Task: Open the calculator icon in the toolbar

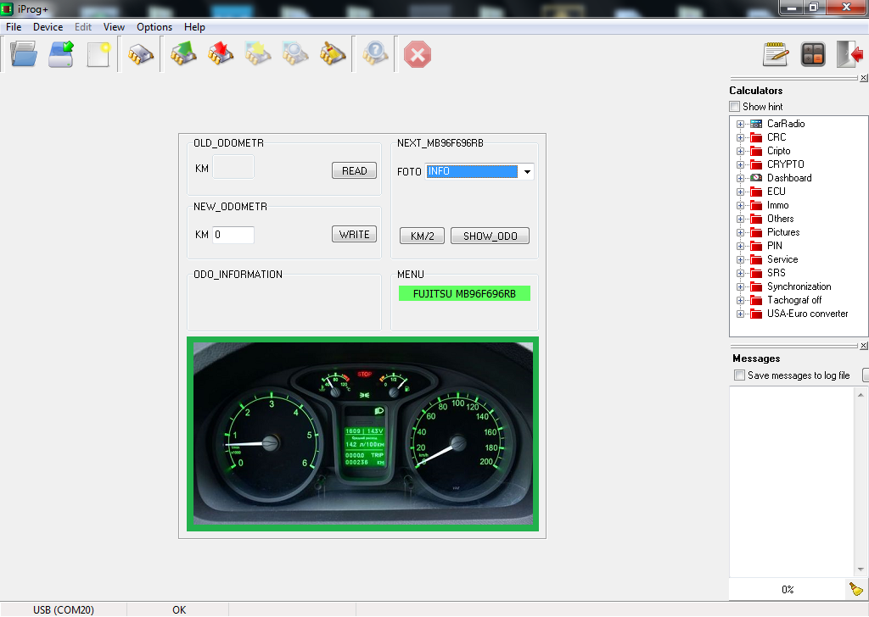Action: click(813, 55)
